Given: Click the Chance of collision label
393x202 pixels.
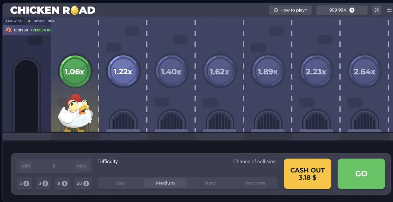Looking at the screenshot, I should (254, 161).
